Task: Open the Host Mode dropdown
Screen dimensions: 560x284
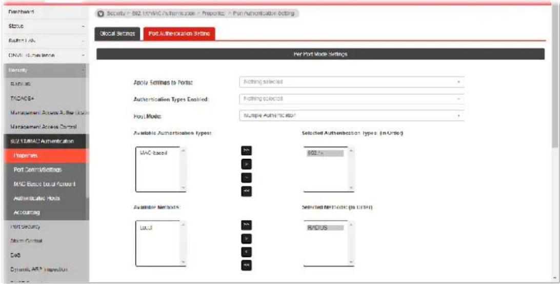Action: (x=352, y=115)
